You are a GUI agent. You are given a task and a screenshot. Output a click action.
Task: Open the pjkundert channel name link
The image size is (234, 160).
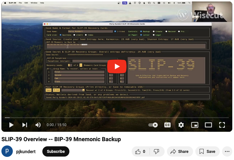click(26, 151)
